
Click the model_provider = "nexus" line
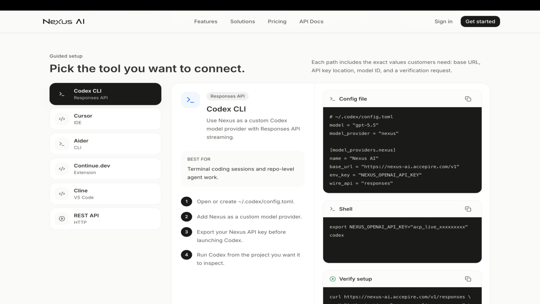pyautogui.click(x=364, y=133)
